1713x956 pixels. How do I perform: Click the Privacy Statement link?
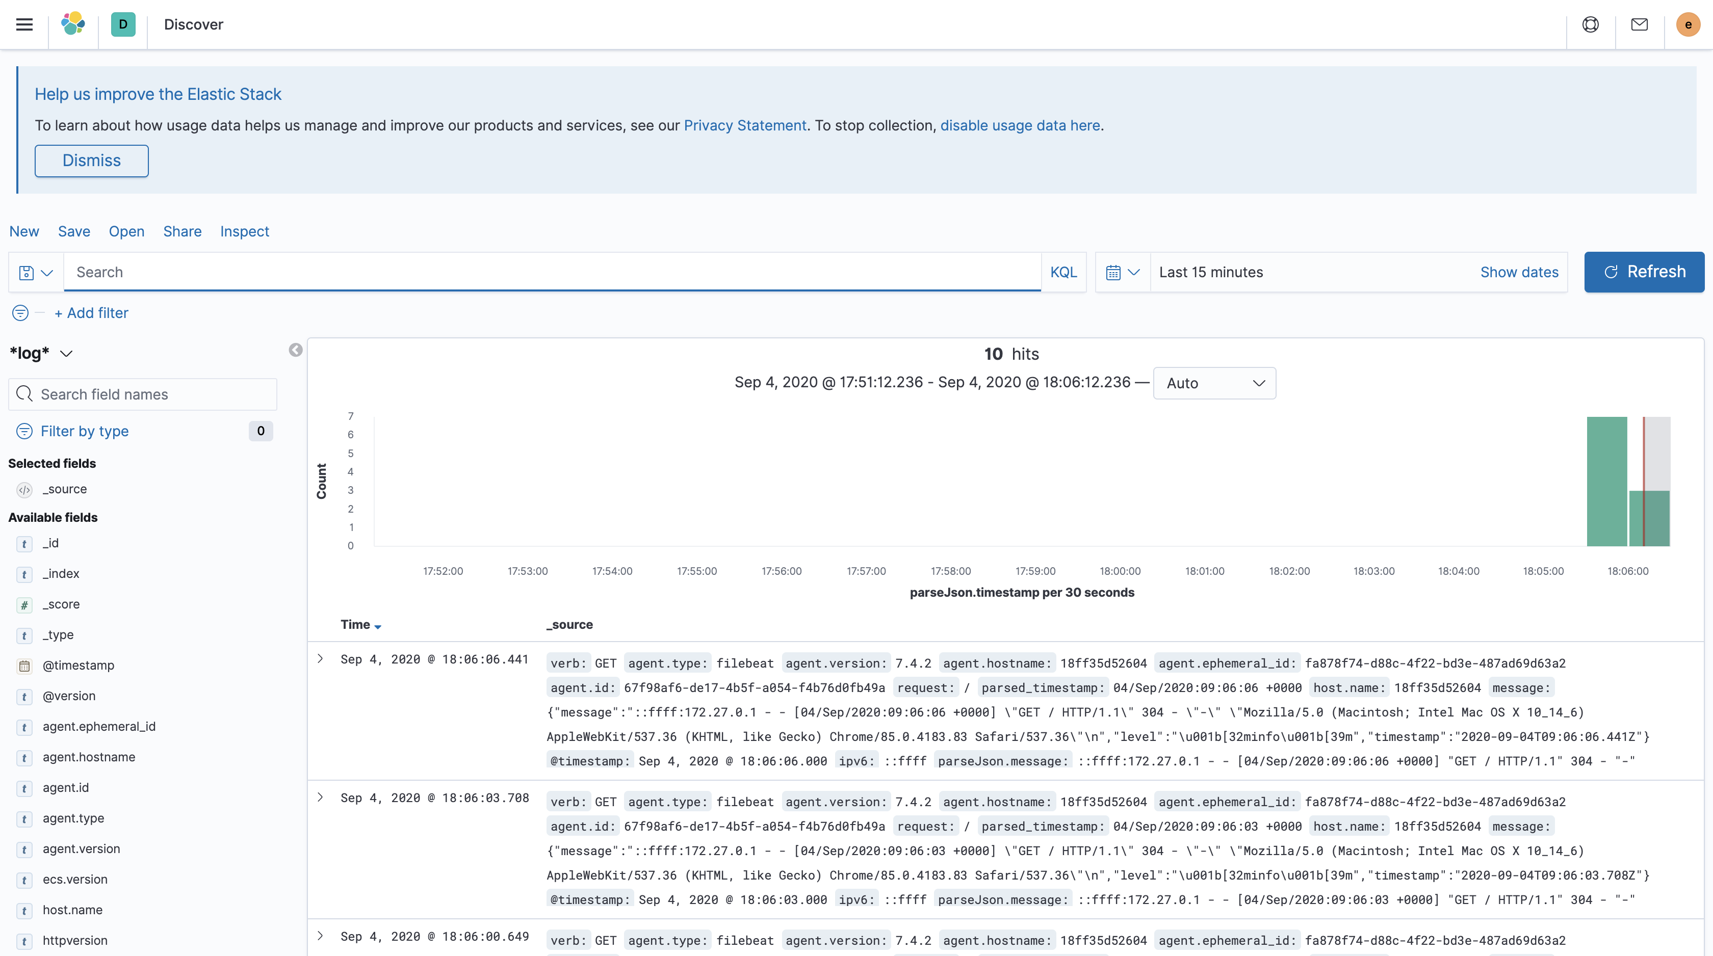(x=745, y=125)
